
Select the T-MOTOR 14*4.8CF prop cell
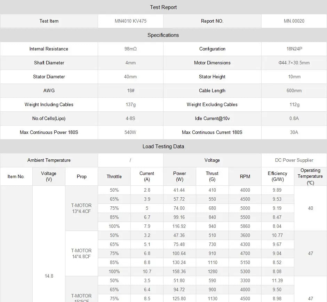coord(81,253)
